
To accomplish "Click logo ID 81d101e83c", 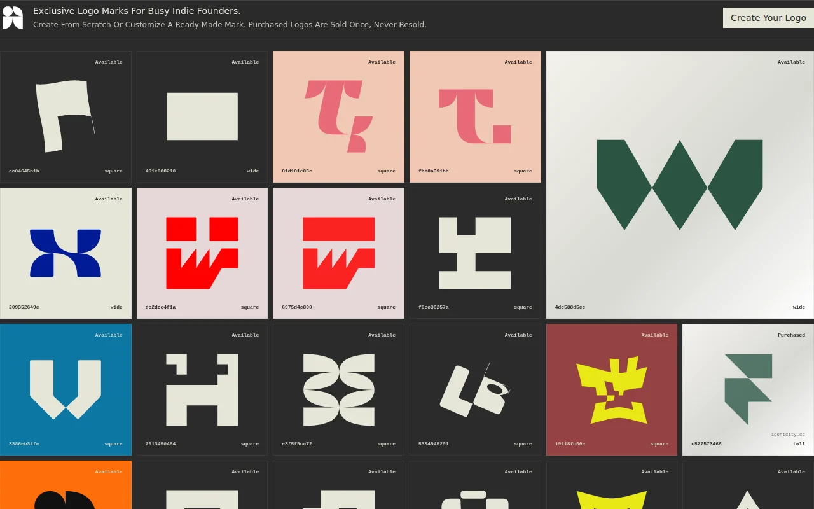I will [x=297, y=171].
